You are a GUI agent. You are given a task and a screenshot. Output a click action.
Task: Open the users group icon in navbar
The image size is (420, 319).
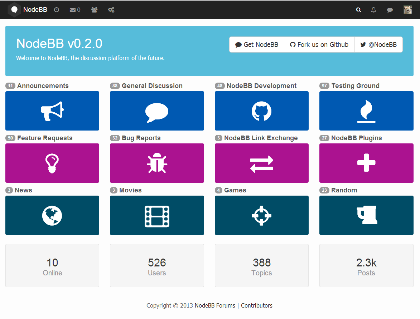(x=94, y=10)
